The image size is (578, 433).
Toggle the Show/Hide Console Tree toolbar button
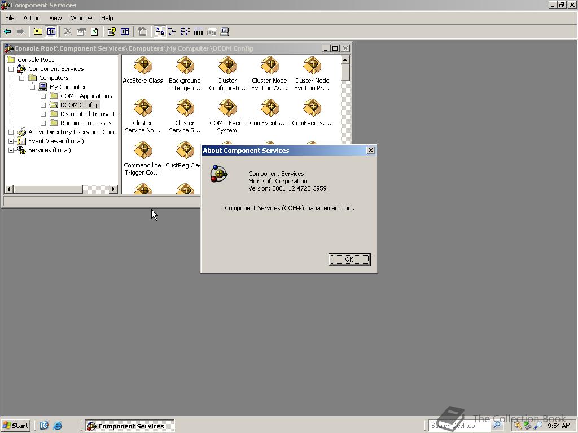pyautogui.click(x=51, y=32)
